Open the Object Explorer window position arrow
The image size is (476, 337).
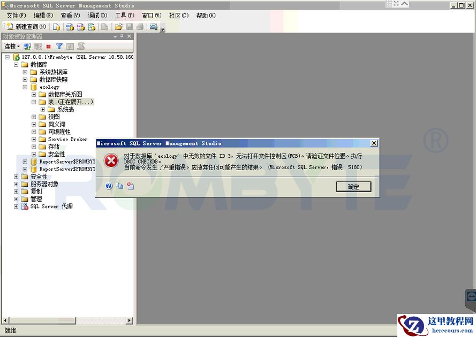point(115,37)
